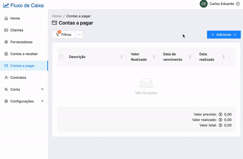
Task: Click the 0,00 amount for Valor total
Action: [228, 125]
